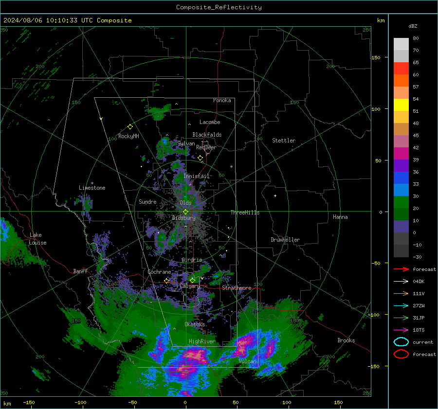The width and height of the screenshot is (438, 409).
Task: Click the yellow diamond marker near RockyMH
Action: [x=130, y=127]
